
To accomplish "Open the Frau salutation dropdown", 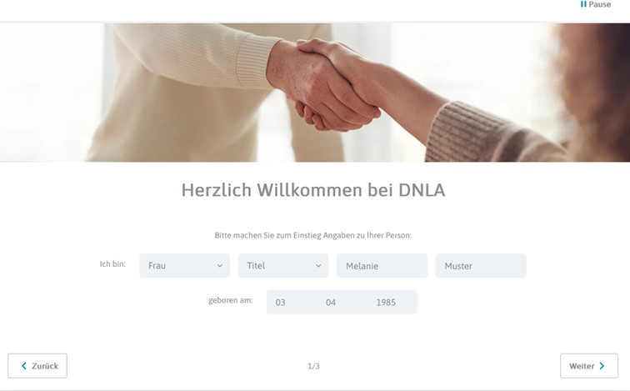I will point(184,265).
